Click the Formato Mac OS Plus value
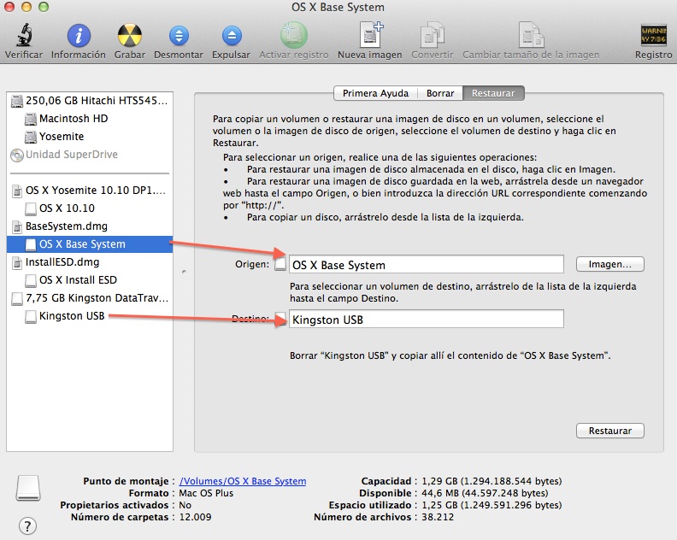 point(206,493)
